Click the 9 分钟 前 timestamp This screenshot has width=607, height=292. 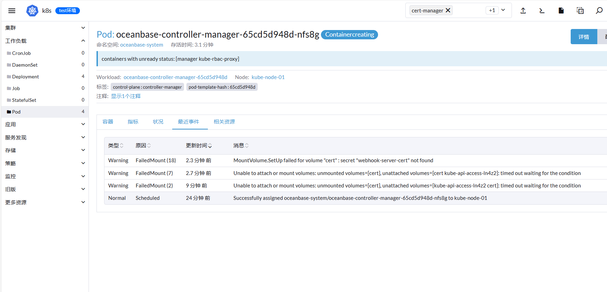tap(196, 186)
